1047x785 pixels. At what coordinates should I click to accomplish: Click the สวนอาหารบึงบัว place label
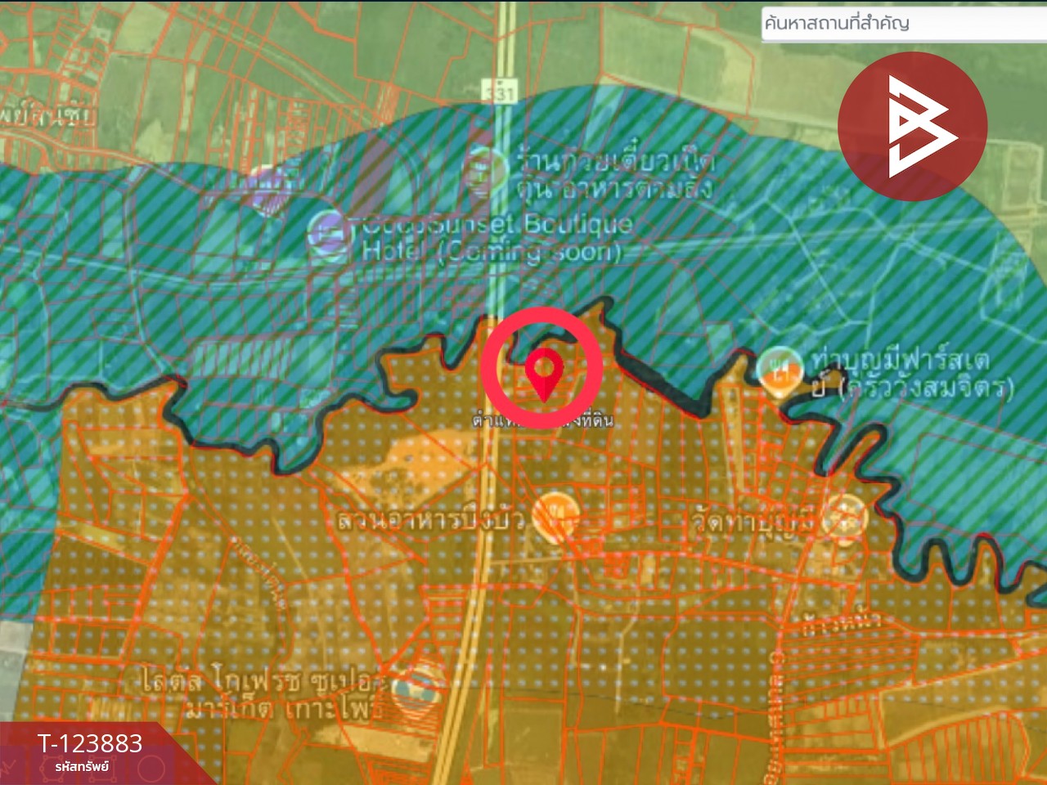pos(430,521)
